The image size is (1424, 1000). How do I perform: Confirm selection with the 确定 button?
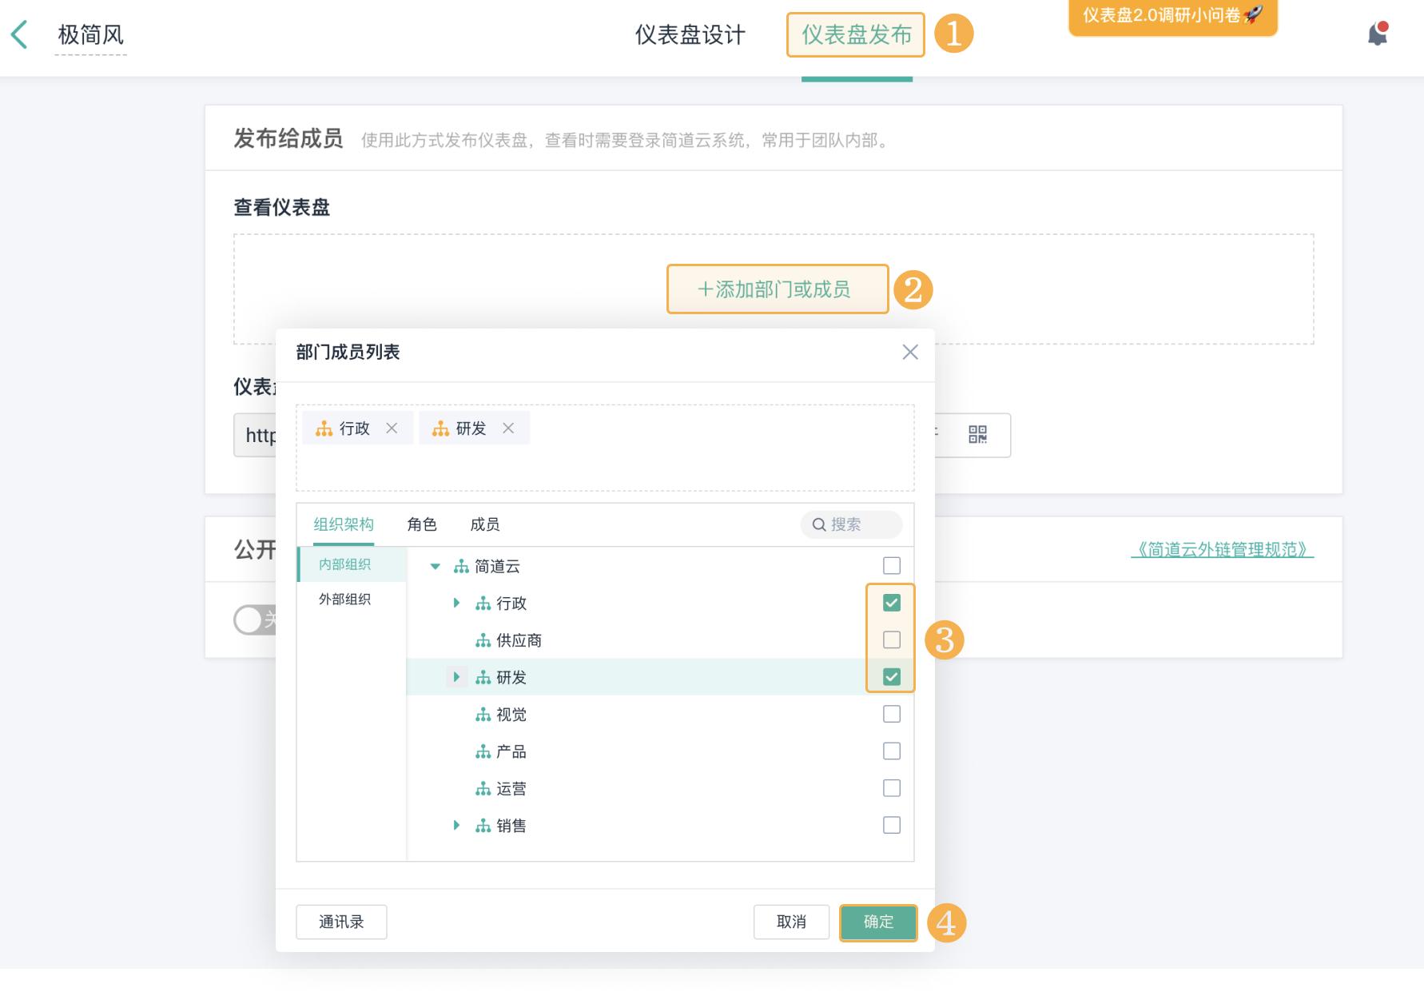877,922
